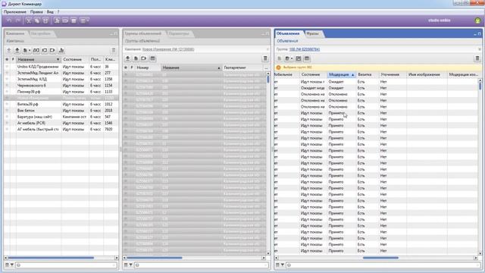
Task: Click Состояние column header in Campaigns panel
Action: pyautogui.click(x=74, y=59)
